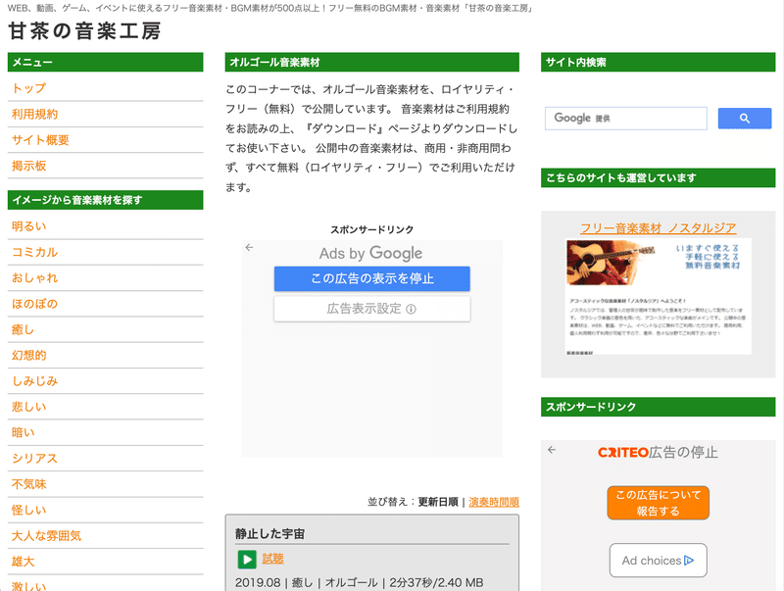Open the 暗い category link

click(x=23, y=432)
